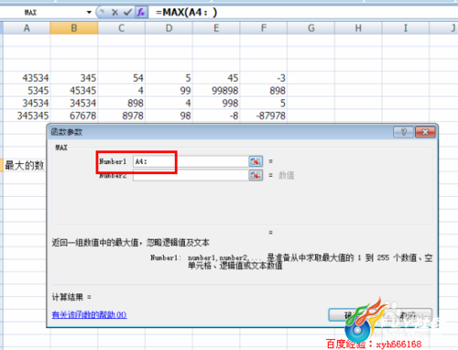Select cell containing 99898

(x=216, y=91)
